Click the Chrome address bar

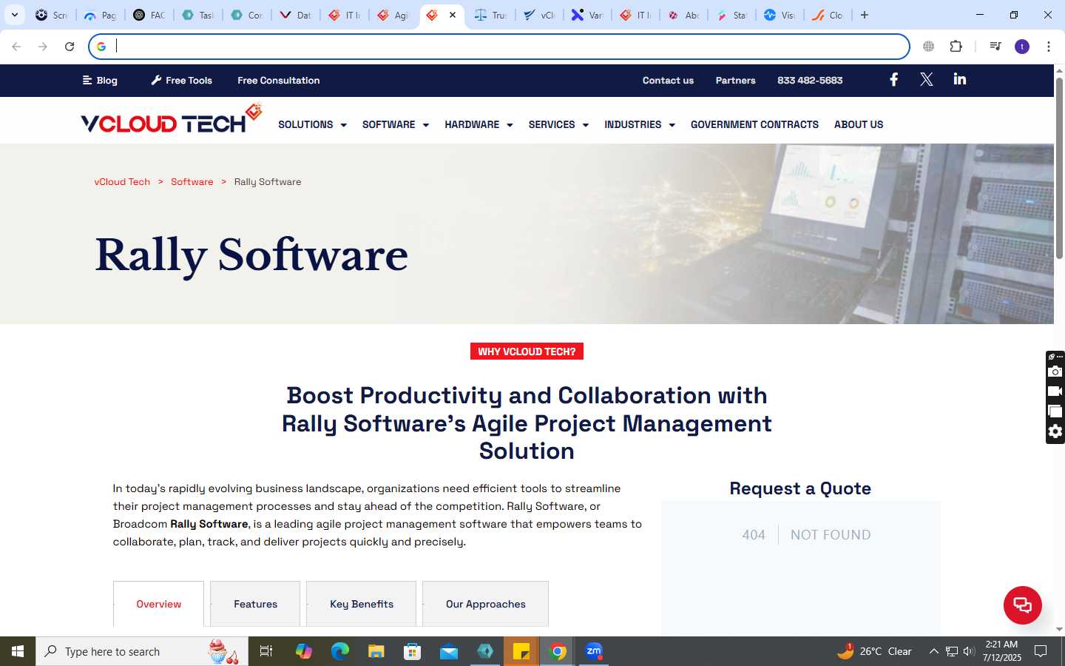[499, 47]
